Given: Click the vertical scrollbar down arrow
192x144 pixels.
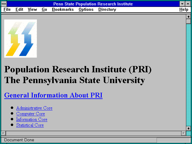Looking at the screenshot, I should pyautogui.click(x=188, y=129).
